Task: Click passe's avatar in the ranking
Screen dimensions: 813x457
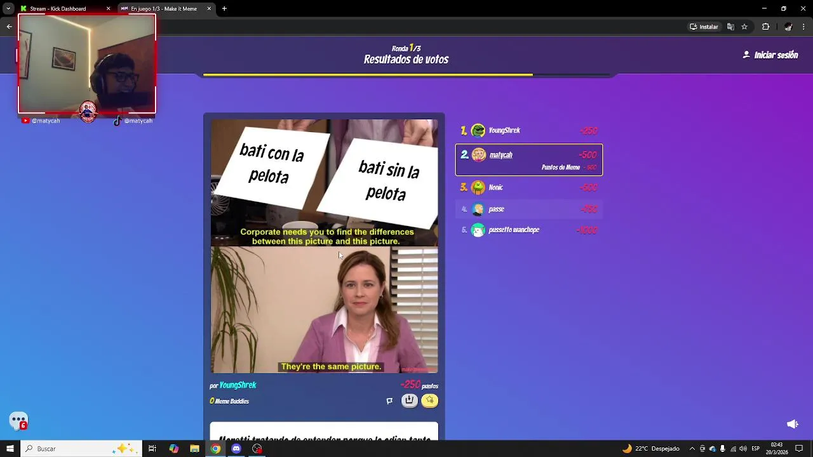Action: pos(478,209)
